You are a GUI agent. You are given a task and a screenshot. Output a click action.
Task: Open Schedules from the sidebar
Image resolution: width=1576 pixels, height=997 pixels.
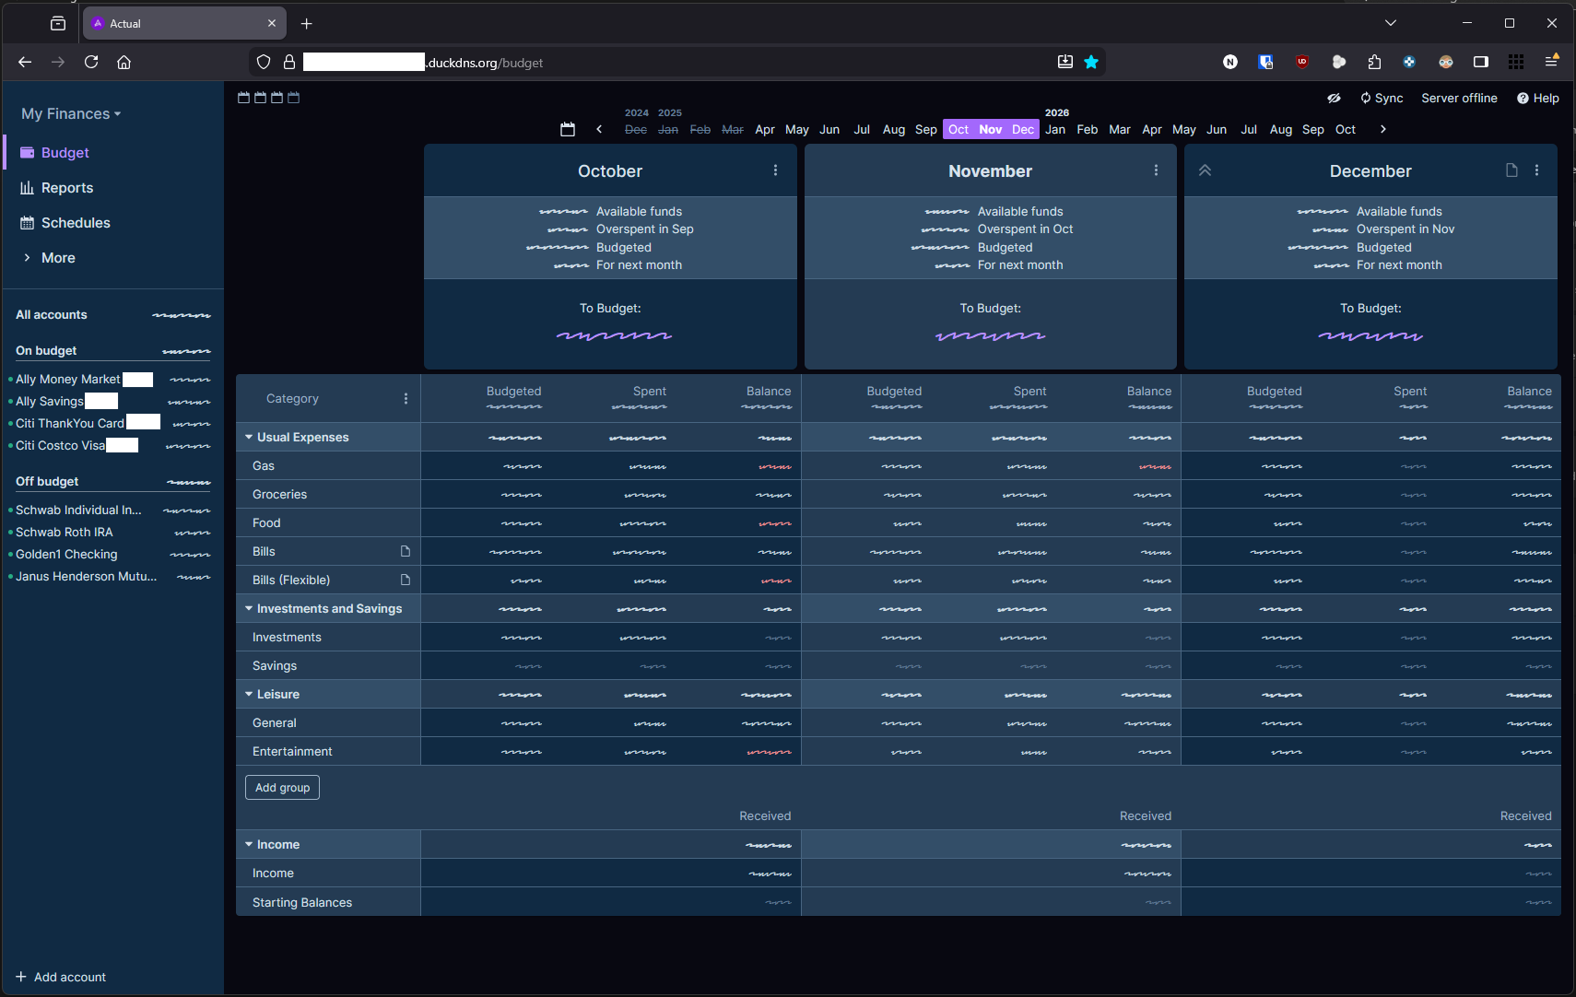pyautogui.click(x=75, y=222)
